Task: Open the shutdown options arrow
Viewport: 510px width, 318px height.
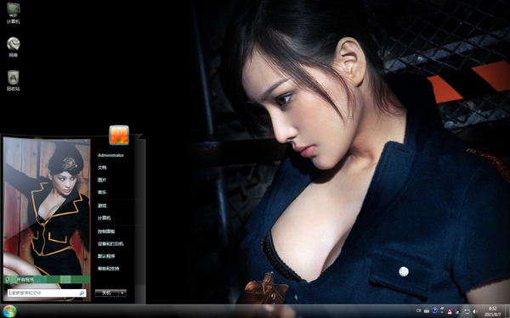Action: coord(122,293)
